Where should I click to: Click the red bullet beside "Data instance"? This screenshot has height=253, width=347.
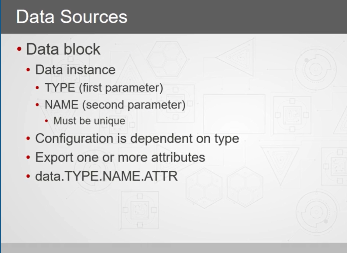coord(28,70)
